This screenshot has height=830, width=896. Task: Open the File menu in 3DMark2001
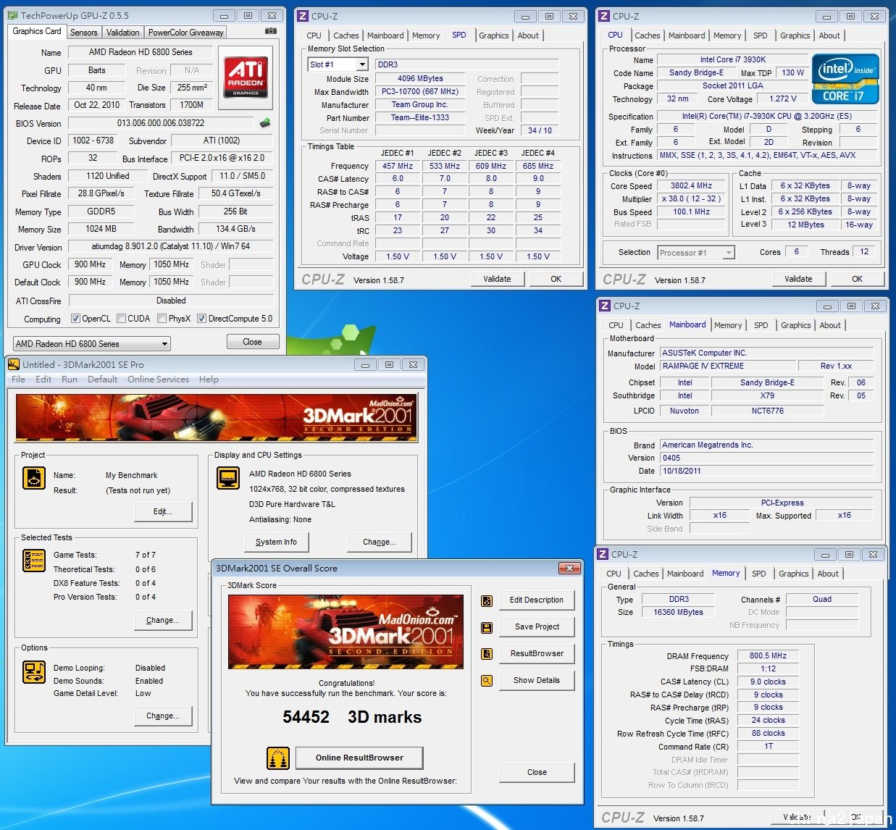tap(19, 380)
